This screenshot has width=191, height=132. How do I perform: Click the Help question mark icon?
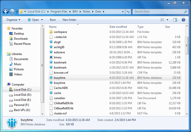click(x=183, y=20)
